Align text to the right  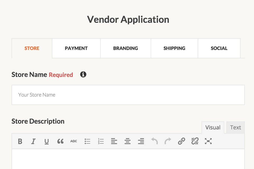coord(141,141)
